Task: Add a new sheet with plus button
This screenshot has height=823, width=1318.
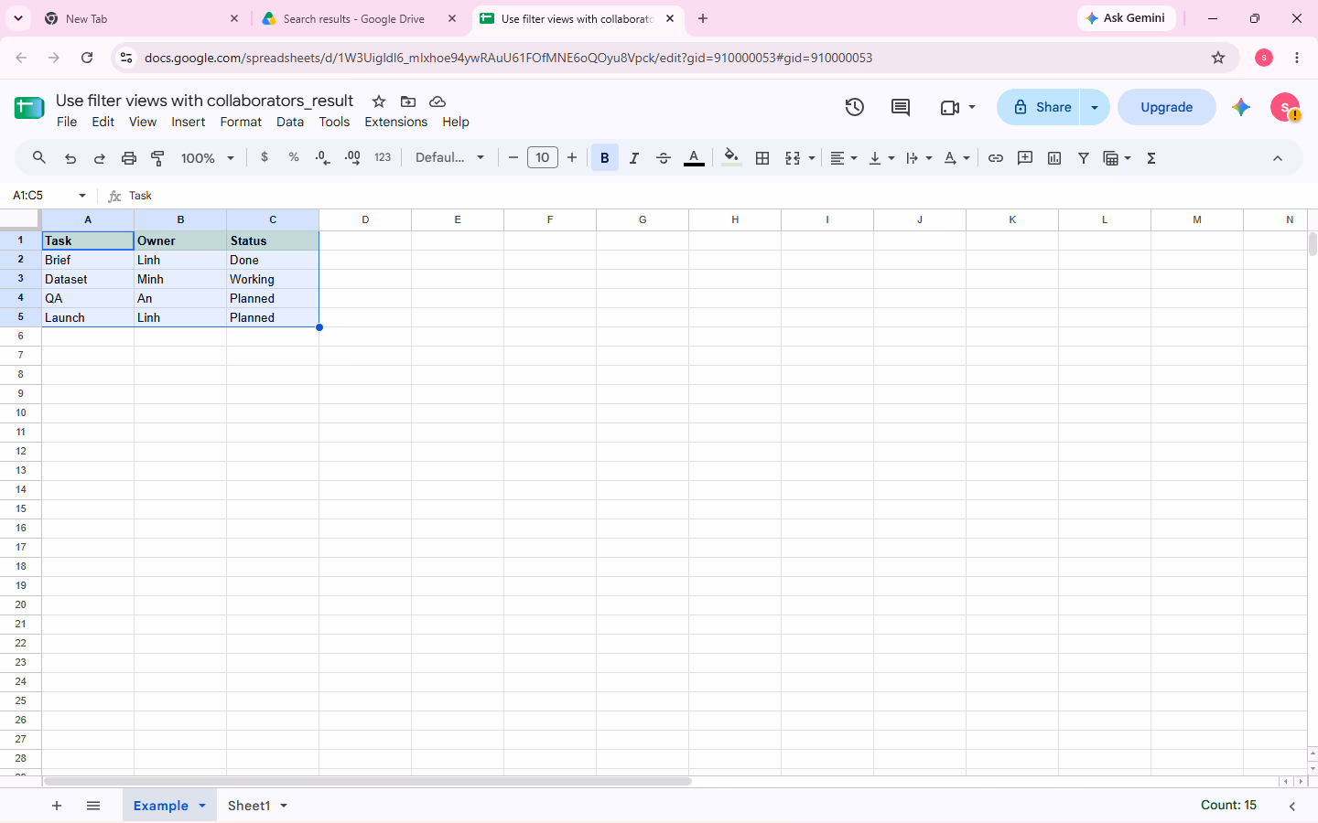Action: 57,806
